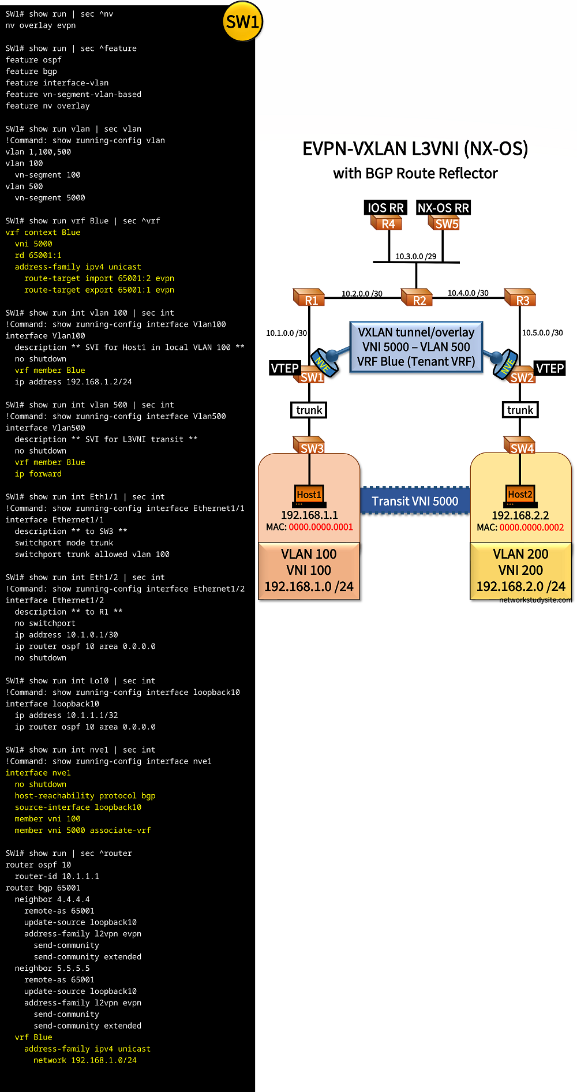Open the networkstudysite.com link
Screen dimensions: 577x1092
click(535, 600)
